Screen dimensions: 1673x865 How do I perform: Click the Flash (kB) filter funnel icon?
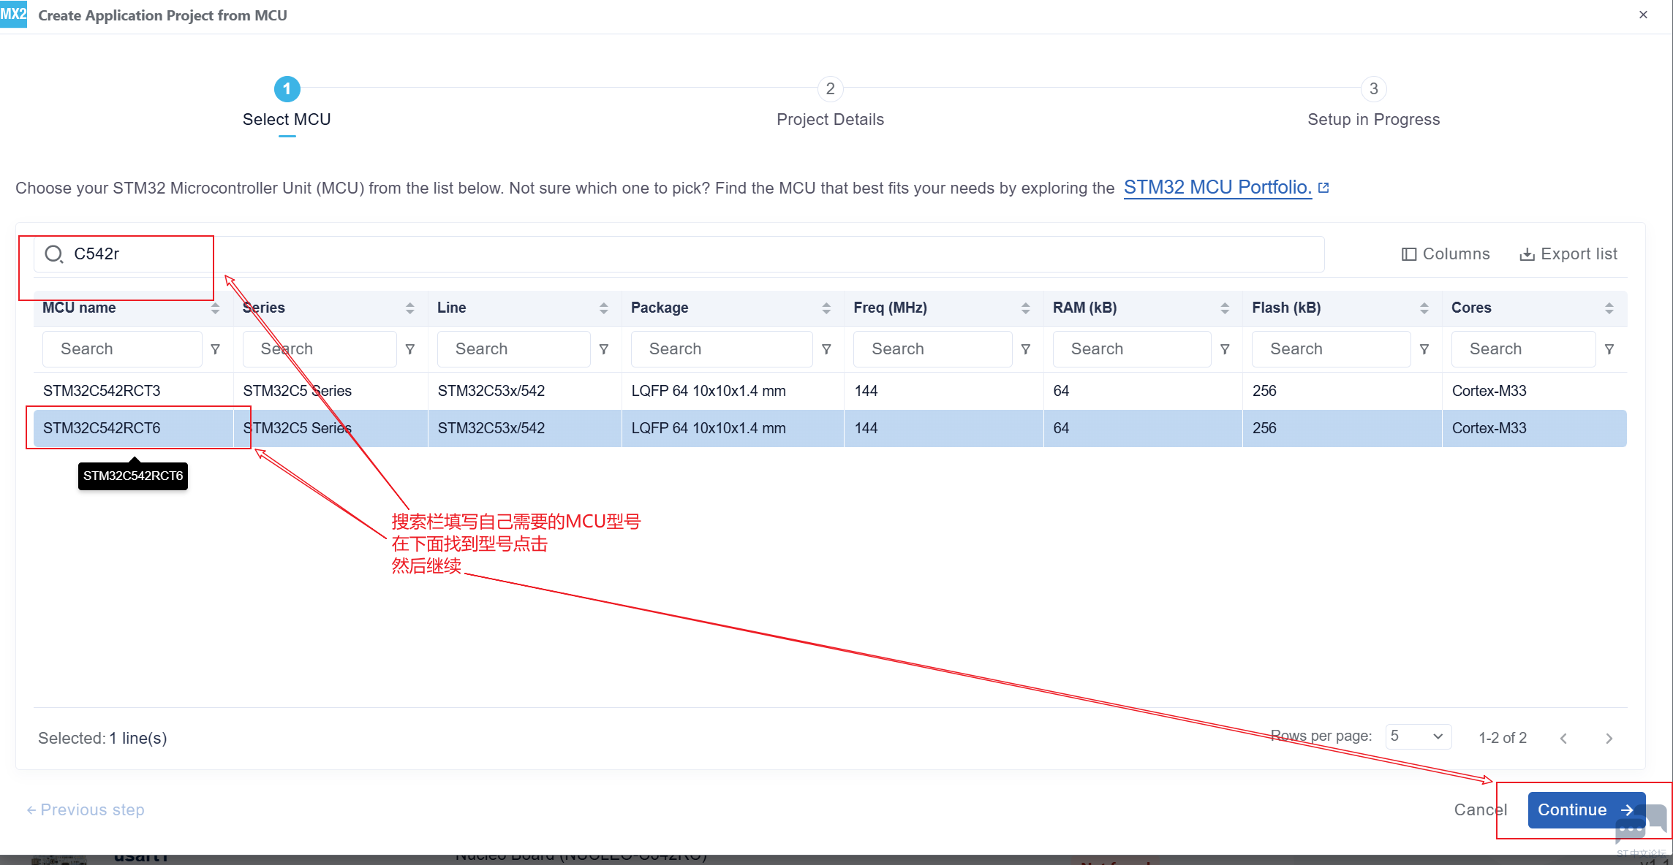1424,349
